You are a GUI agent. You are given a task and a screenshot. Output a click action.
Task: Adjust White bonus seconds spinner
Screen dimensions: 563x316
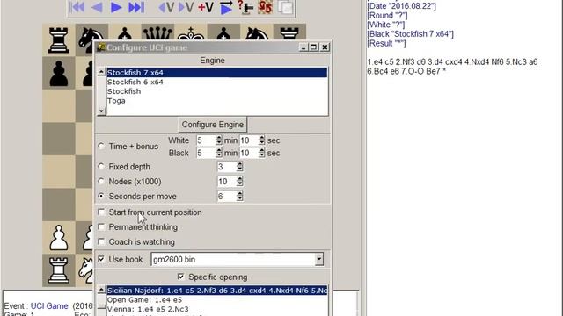click(262, 140)
